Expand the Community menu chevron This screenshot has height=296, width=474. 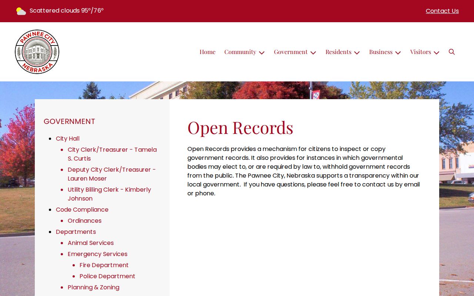click(262, 53)
